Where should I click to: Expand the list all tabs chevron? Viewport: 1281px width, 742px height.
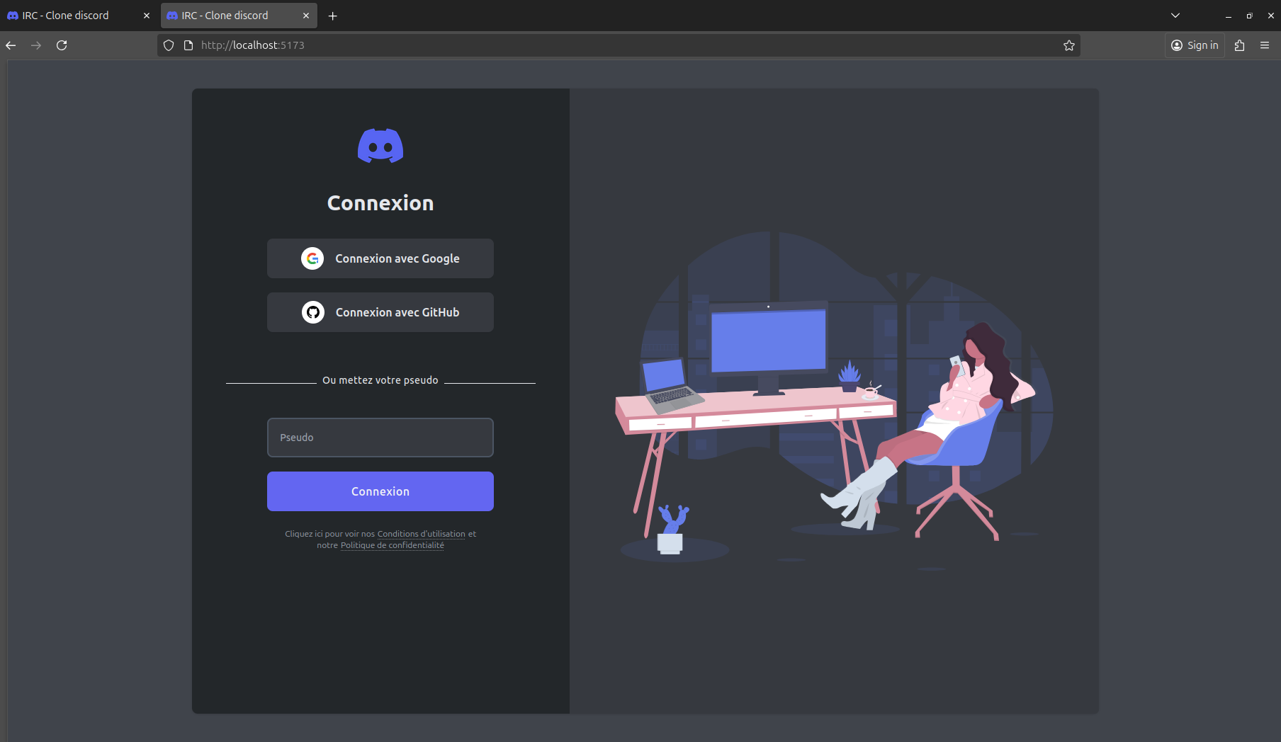1175,16
